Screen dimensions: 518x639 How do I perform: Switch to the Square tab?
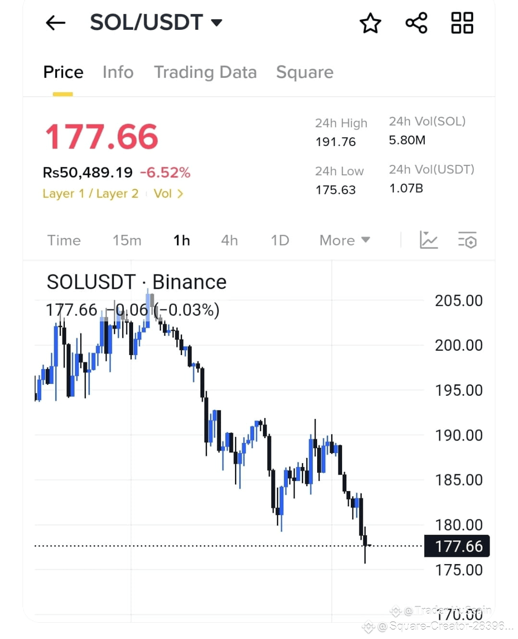click(x=305, y=72)
